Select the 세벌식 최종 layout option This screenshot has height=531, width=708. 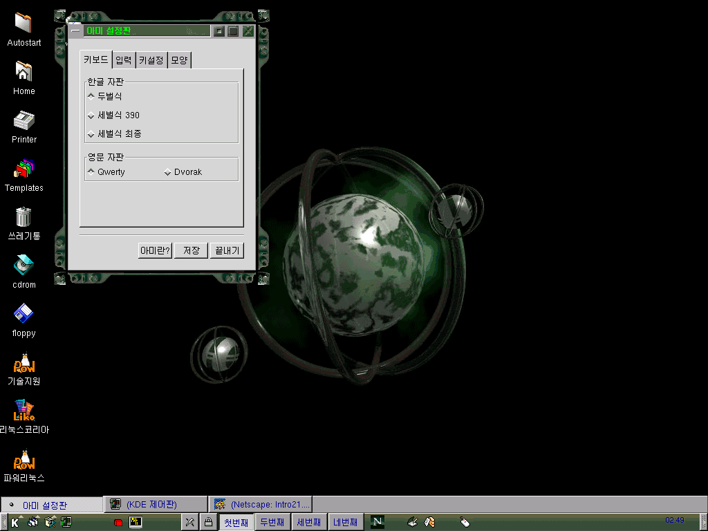point(91,134)
